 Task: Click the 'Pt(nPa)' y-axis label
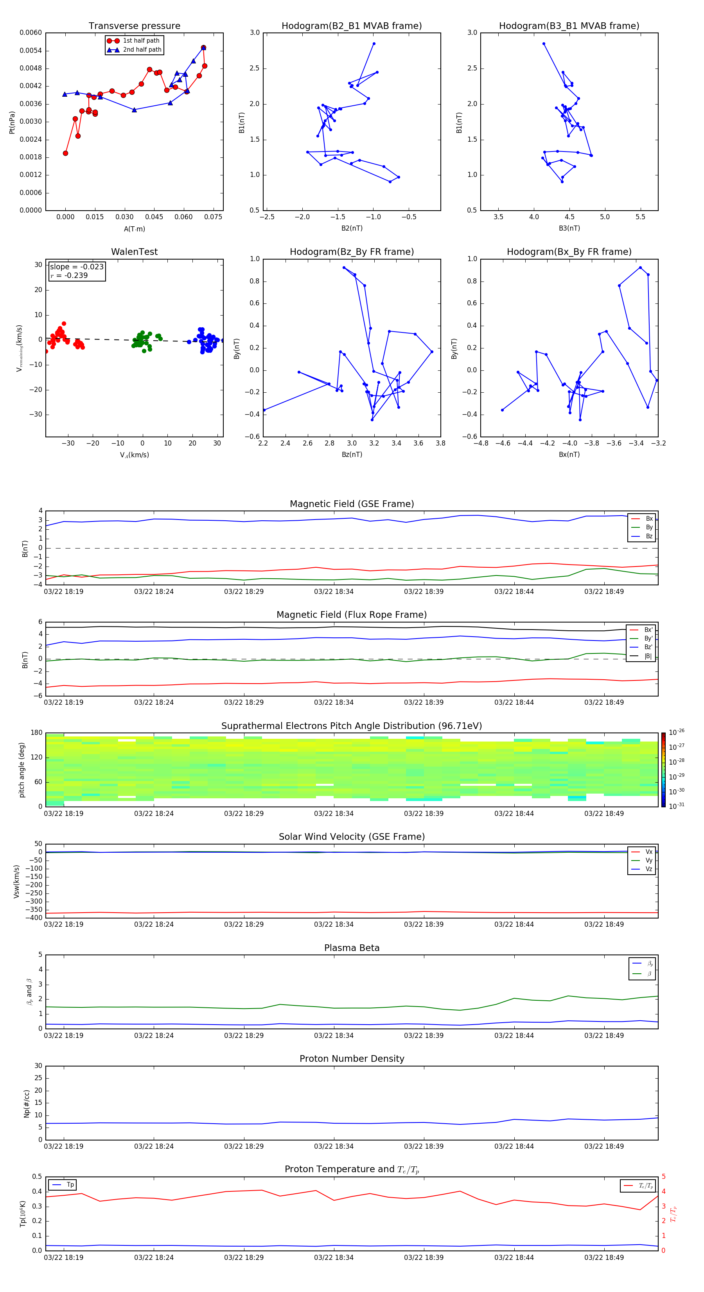tap(12, 122)
